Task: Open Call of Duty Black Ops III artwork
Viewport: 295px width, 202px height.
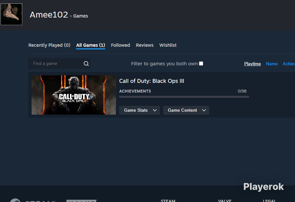Action: 74,95
